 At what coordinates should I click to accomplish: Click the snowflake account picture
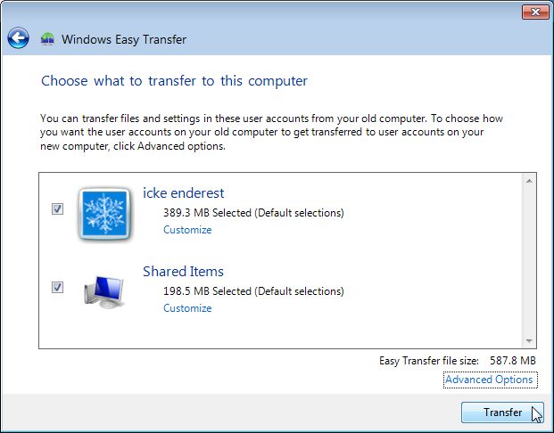106,213
